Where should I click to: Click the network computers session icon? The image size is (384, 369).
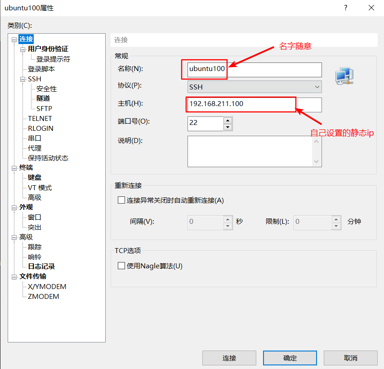[x=344, y=76]
